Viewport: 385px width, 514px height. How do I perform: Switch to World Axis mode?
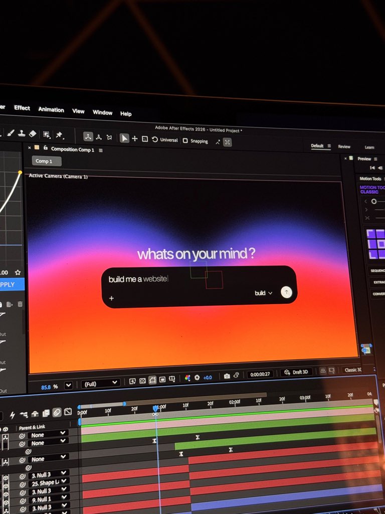pos(99,137)
